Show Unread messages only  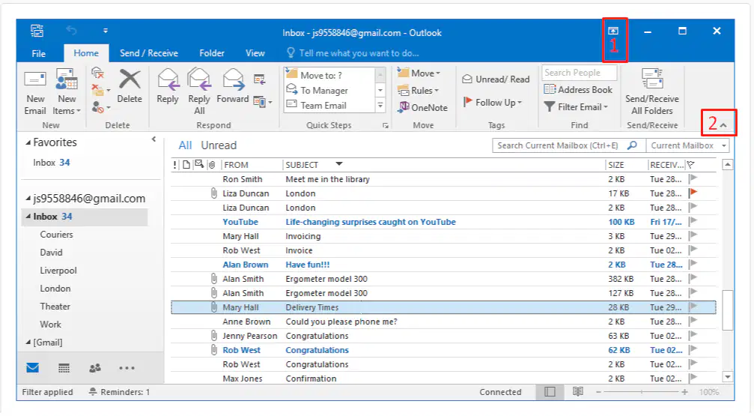[219, 145]
